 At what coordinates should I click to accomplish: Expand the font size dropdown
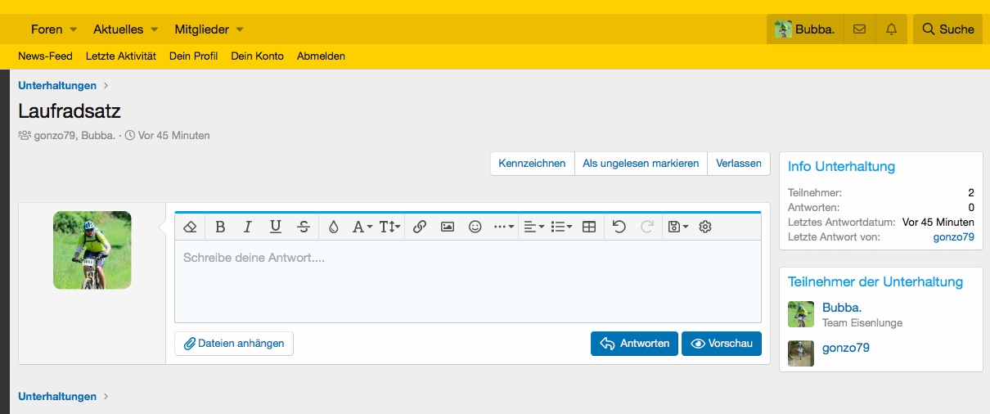[390, 227]
